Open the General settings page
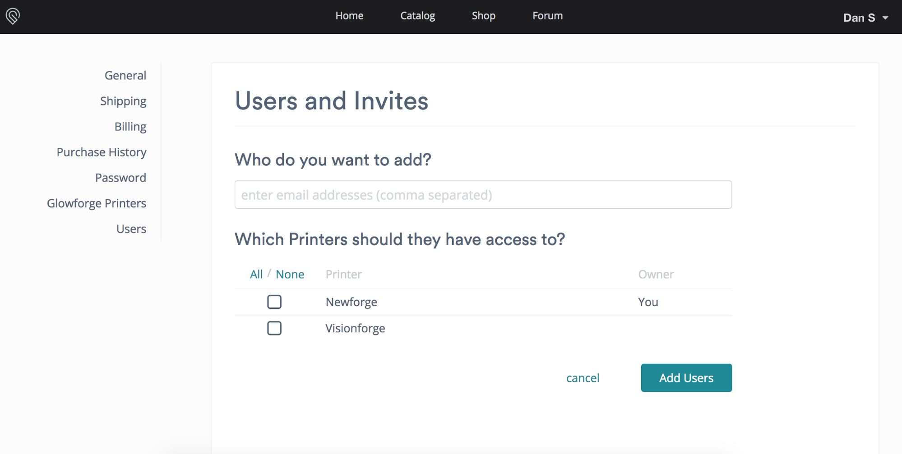The width and height of the screenshot is (902, 454). coord(125,75)
